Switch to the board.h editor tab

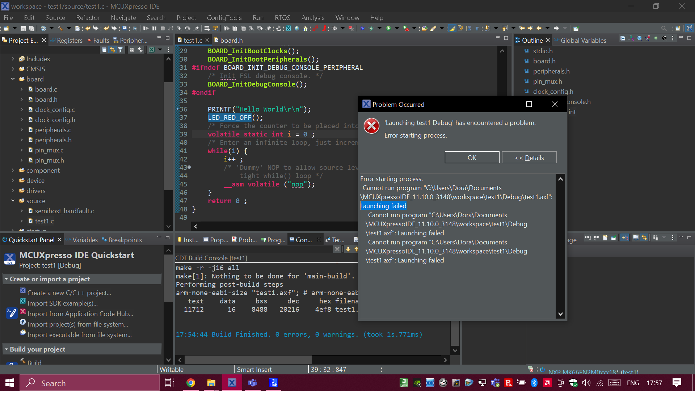click(x=232, y=40)
